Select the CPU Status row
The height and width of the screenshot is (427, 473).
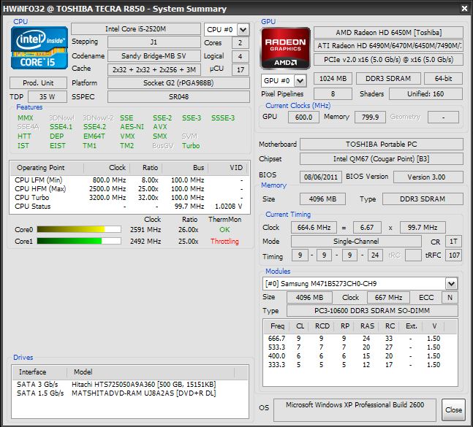click(129, 207)
